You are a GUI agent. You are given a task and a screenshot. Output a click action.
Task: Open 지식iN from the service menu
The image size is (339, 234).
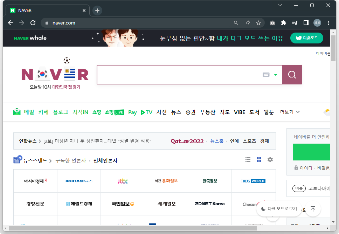click(x=81, y=112)
